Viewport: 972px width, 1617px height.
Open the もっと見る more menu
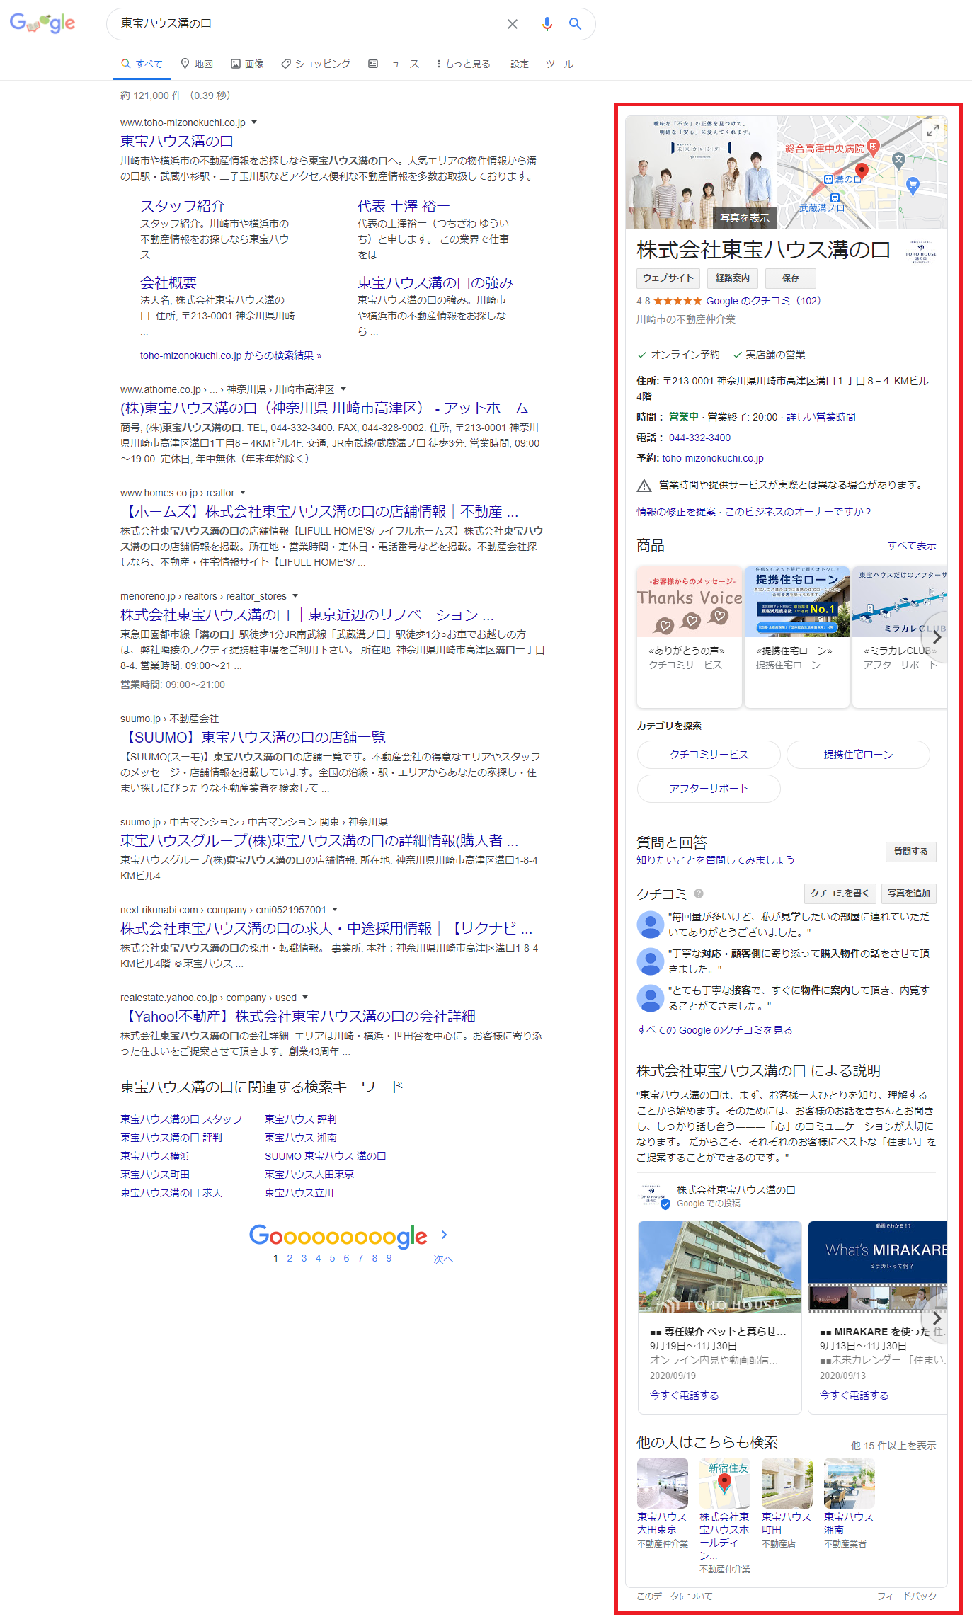[x=463, y=64]
